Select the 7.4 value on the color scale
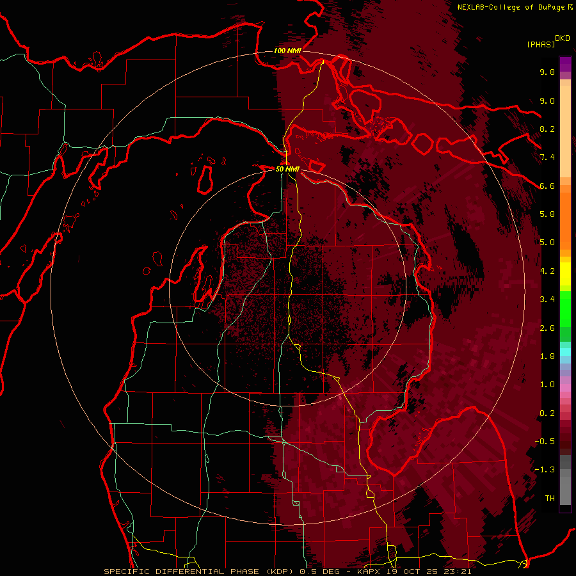 pos(547,157)
